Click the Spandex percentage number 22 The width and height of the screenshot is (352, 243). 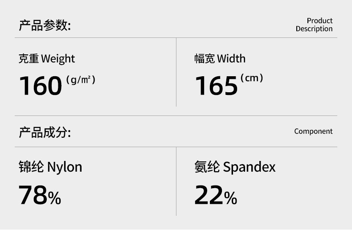(209, 196)
